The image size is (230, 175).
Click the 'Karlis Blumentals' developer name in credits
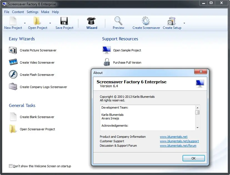[x=112, y=115]
